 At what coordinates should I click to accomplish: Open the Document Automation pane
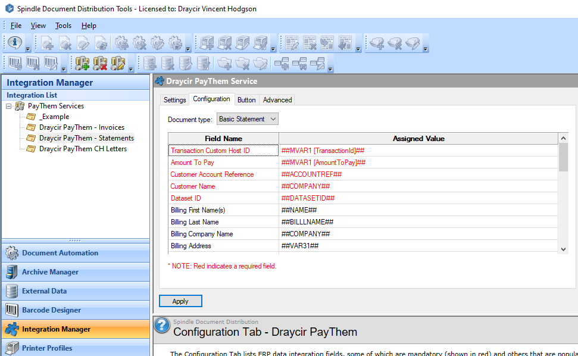point(76,253)
